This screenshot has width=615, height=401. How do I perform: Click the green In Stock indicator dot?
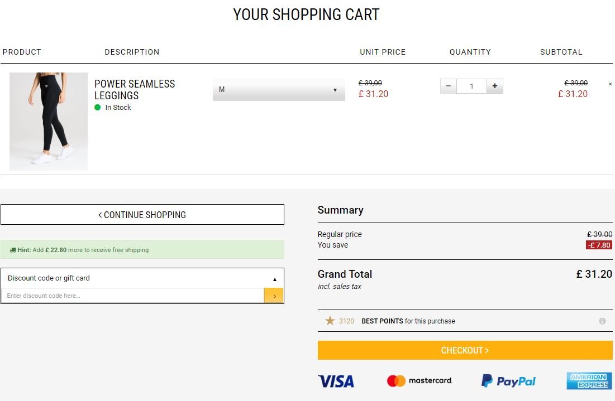(98, 107)
